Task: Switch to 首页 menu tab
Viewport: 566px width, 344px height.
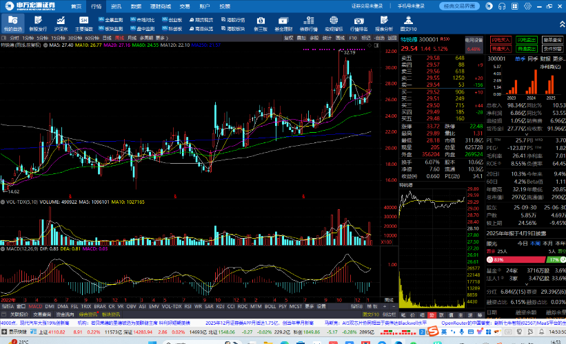Action: [x=76, y=6]
